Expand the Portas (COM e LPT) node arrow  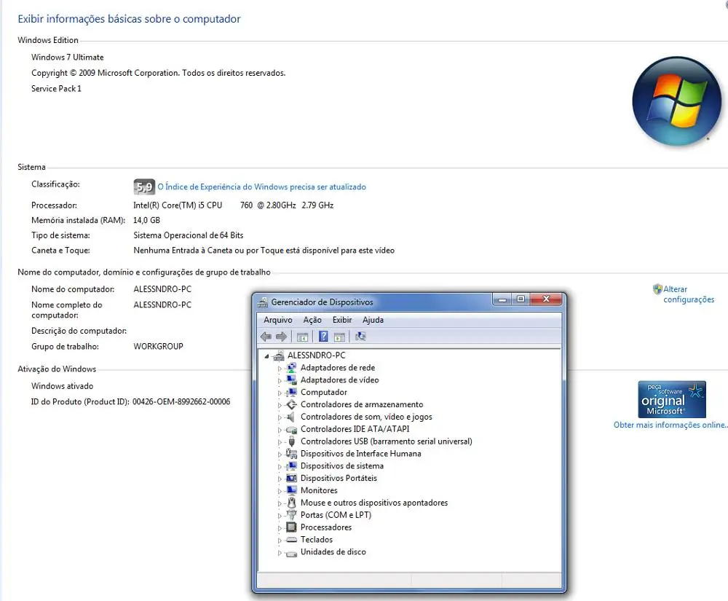[x=280, y=516]
